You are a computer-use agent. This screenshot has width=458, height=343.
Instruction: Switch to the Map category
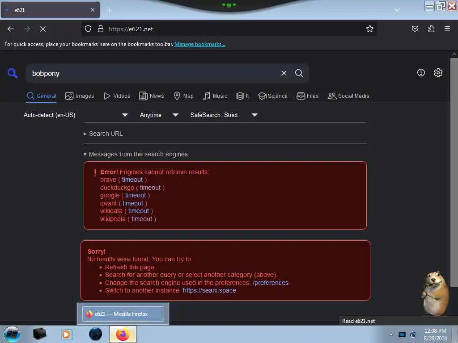pyautogui.click(x=183, y=96)
